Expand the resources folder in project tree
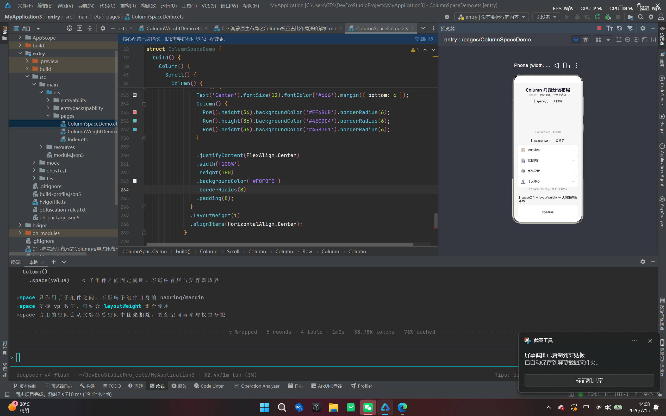The height and width of the screenshot is (416, 666). click(41, 147)
